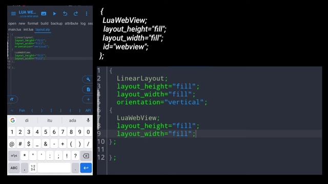This screenshot has width=328, height=184.
Task: Tap the Google logo on keyboard
Action: click(13, 121)
